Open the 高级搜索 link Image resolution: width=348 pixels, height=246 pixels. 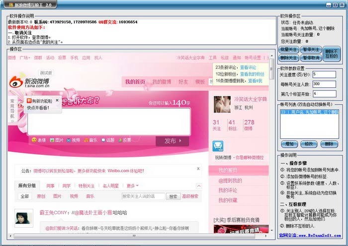click(x=190, y=196)
